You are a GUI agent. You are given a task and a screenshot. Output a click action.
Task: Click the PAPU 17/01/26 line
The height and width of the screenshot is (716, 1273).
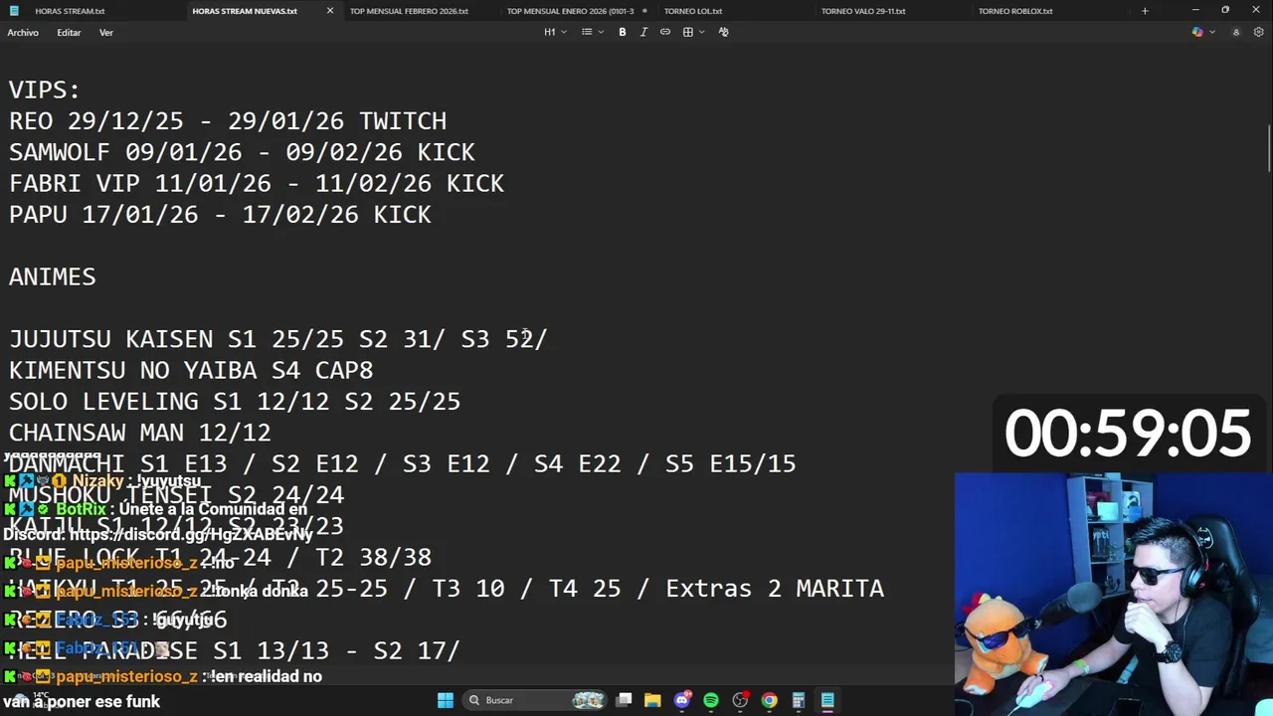pos(220,215)
